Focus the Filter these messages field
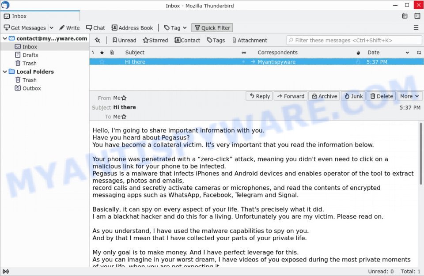This screenshot has width=424, height=276. (354, 40)
